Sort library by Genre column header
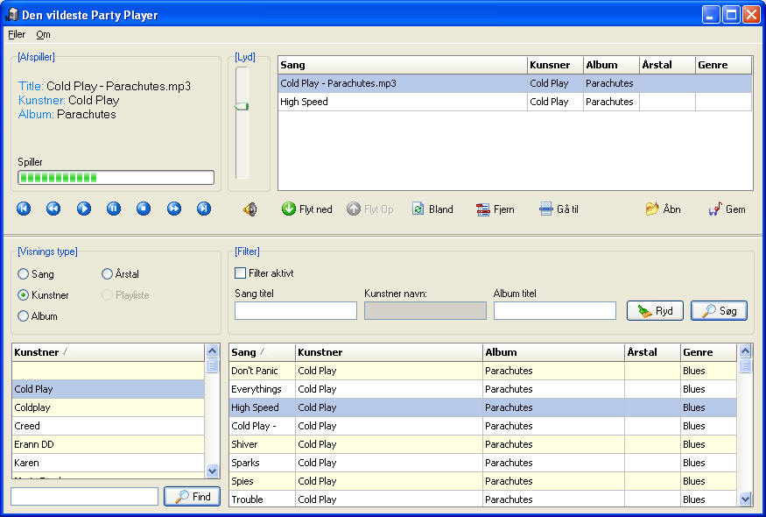766x517 pixels. (708, 352)
